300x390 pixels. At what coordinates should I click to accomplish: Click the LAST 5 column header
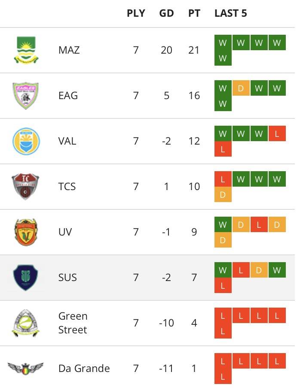[230, 13]
